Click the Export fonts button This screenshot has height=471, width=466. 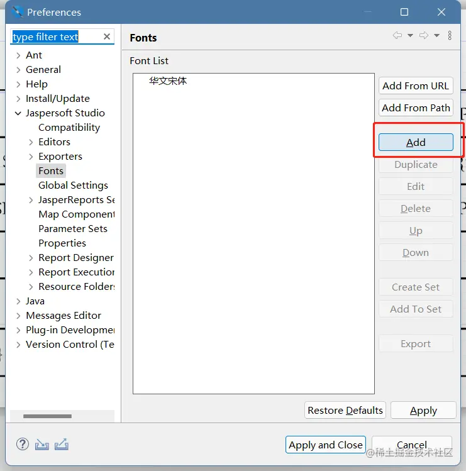point(416,343)
